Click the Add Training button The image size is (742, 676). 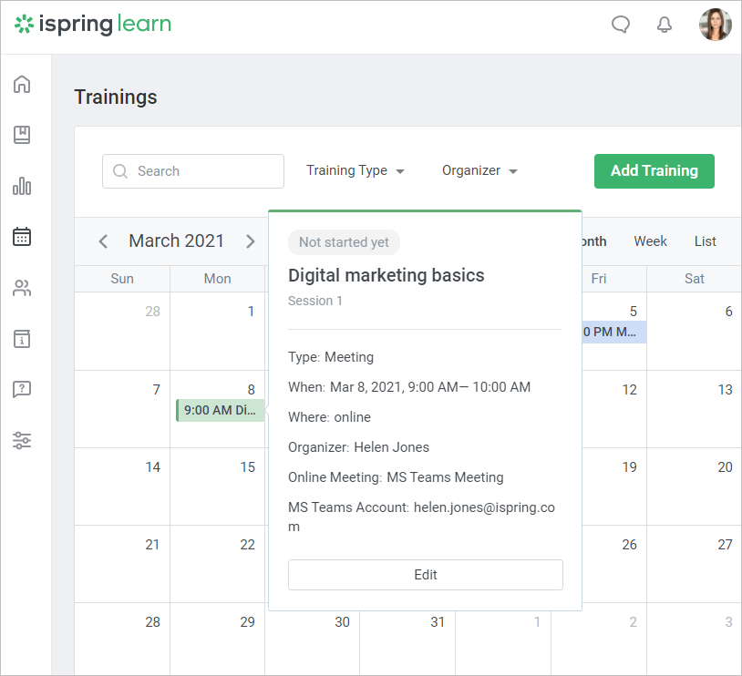coord(654,170)
